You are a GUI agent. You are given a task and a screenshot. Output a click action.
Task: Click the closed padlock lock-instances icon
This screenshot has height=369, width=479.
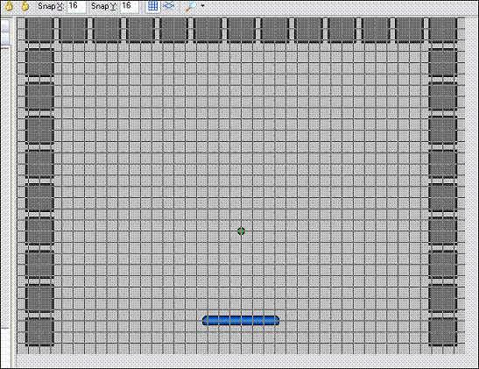[x=9, y=5]
